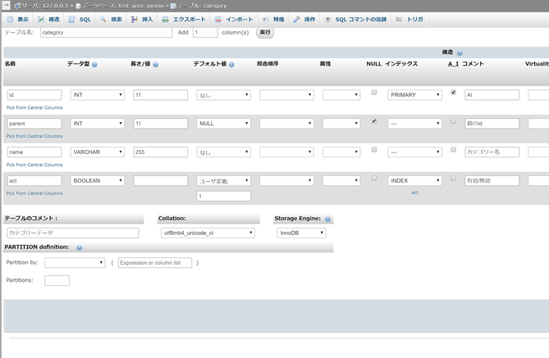Click the Operations (操作) wrench icon
The width and height of the screenshot is (549, 358).
coord(296,20)
